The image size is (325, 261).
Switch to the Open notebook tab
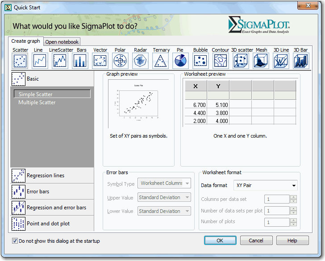(62, 42)
